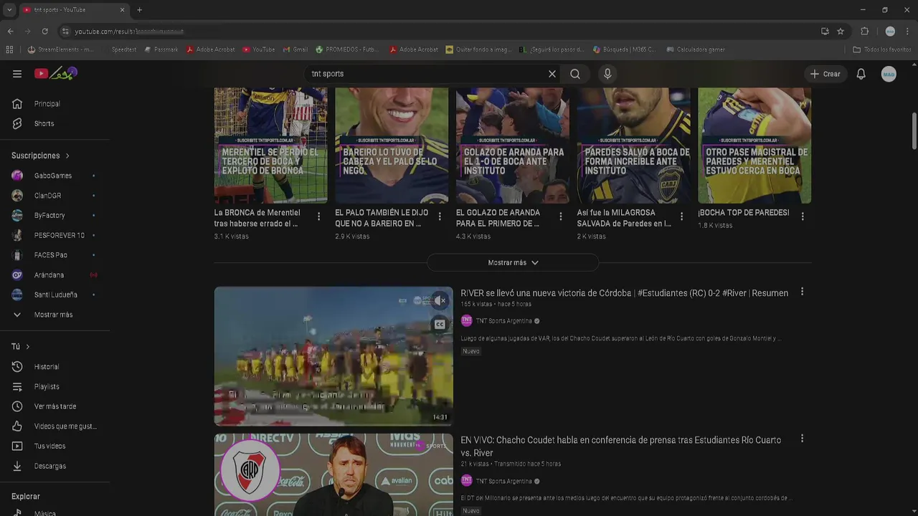Image resolution: width=918 pixels, height=516 pixels.
Task: Open options menu for Chacho Coudet video
Action: [802, 439]
